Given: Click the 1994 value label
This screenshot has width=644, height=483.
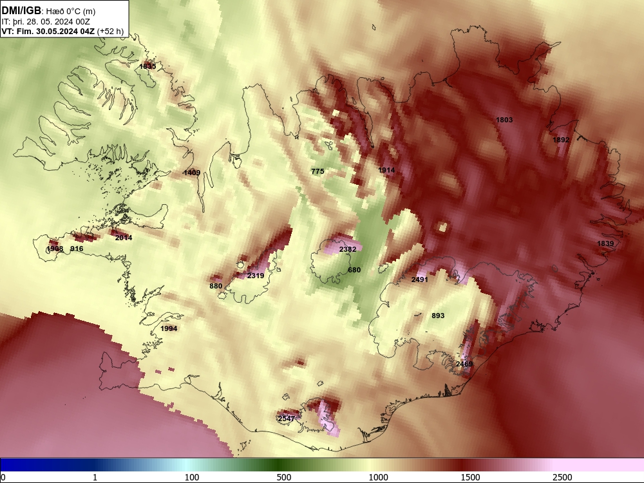Looking at the screenshot, I should tap(169, 328).
